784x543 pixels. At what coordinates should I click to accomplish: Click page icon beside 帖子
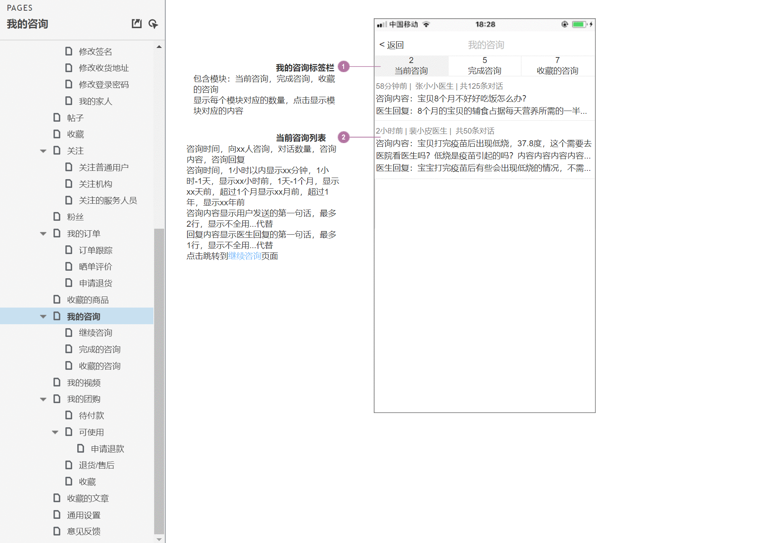[57, 118]
